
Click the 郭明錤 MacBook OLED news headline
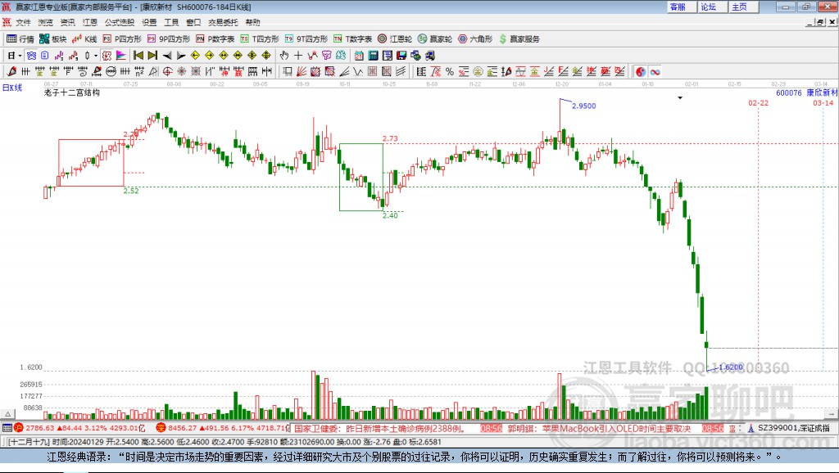[599, 429]
